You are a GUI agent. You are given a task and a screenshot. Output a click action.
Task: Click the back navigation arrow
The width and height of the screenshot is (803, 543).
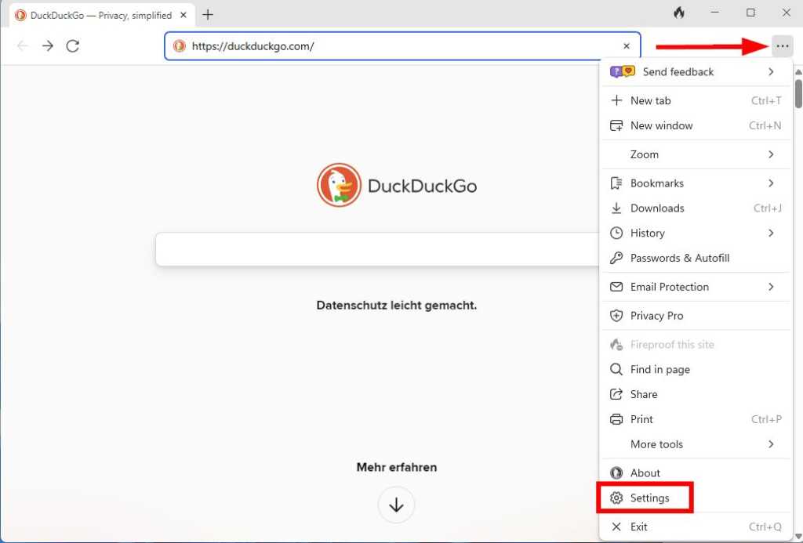pos(22,45)
